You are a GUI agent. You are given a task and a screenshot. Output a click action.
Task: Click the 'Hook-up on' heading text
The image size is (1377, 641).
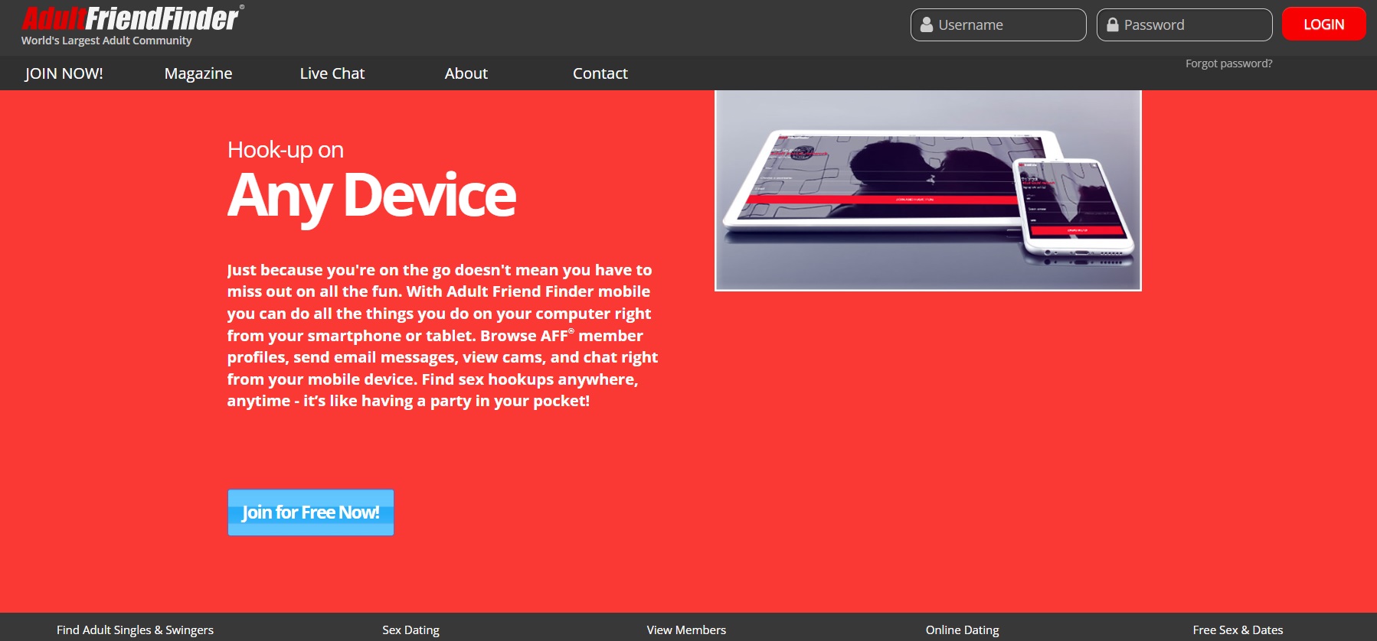pos(286,150)
